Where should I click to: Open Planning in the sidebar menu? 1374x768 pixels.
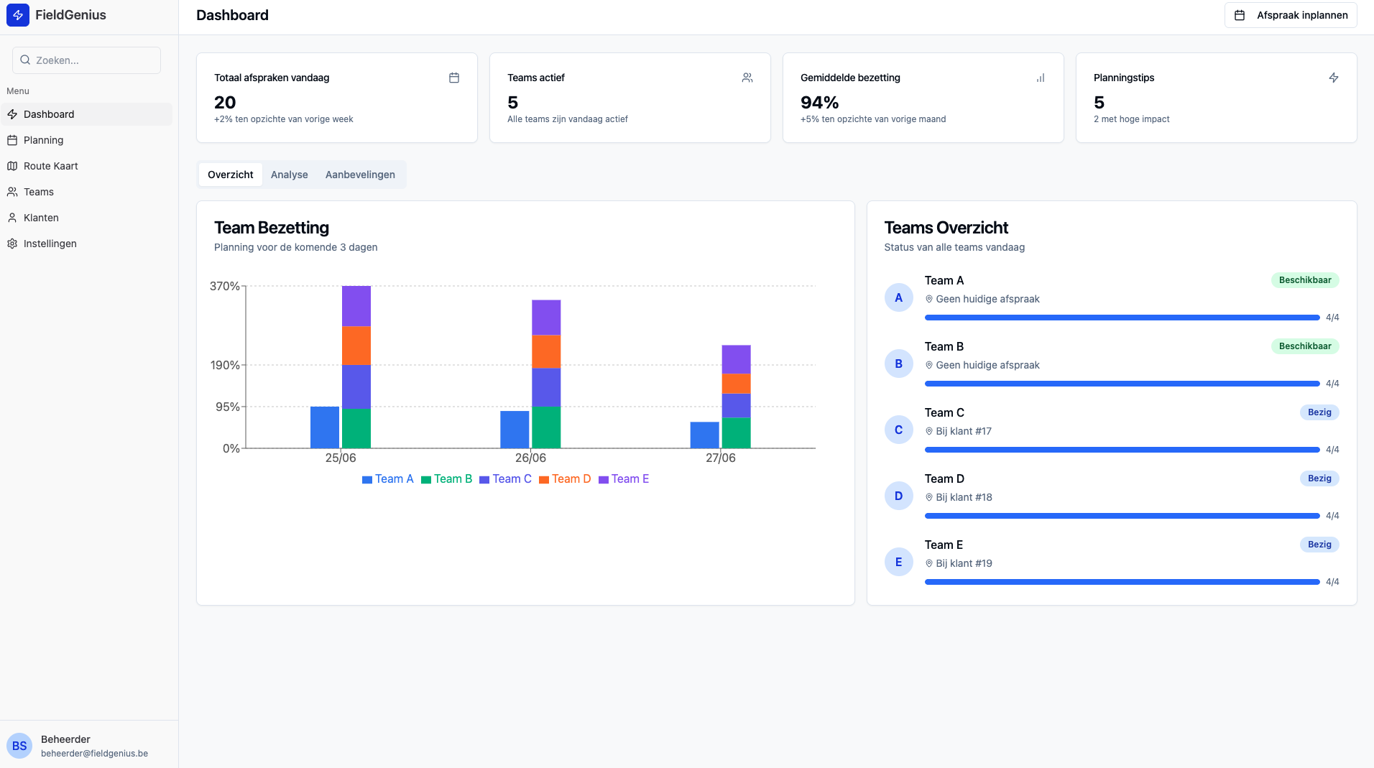tap(43, 140)
